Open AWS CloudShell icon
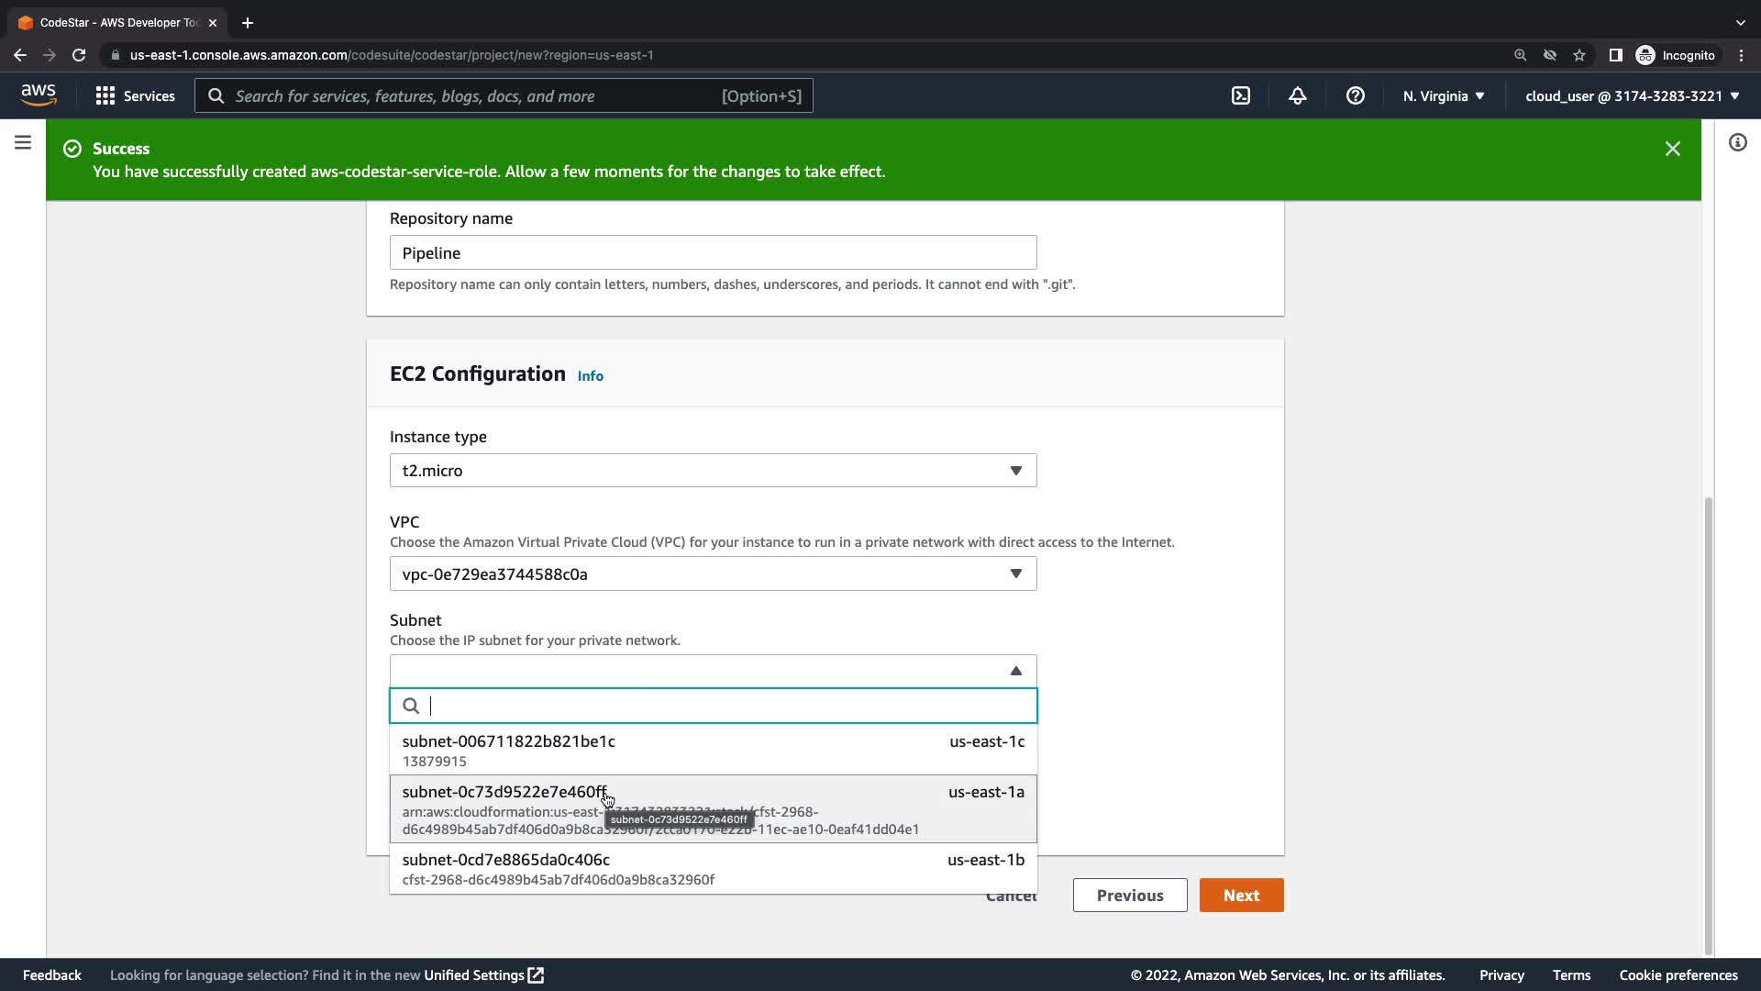This screenshot has width=1761, height=991. [x=1240, y=95]
